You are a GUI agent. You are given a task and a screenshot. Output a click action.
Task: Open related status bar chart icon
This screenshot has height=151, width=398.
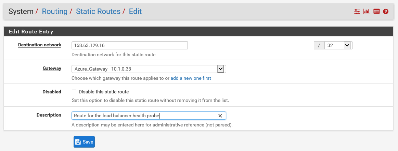pos(367,11)
